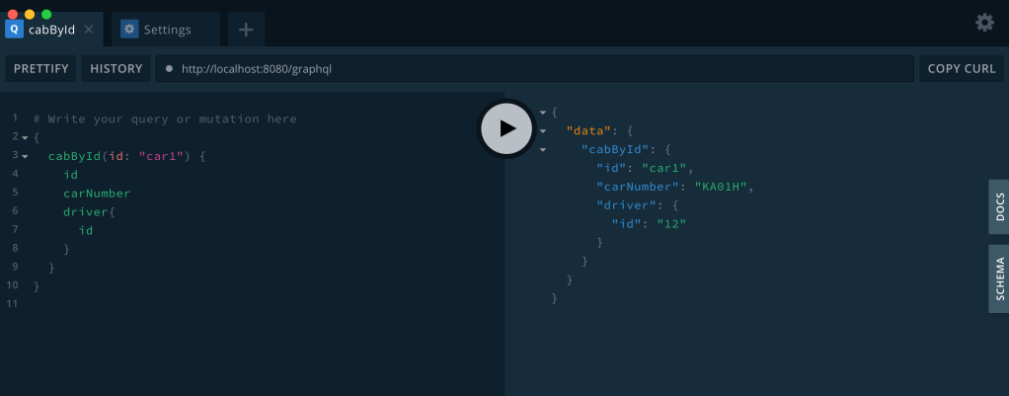Image resolution: width=1009 pixels, height=396 pixels.
Task: Click the COPY CURL button
Action: tap(961, 69)
